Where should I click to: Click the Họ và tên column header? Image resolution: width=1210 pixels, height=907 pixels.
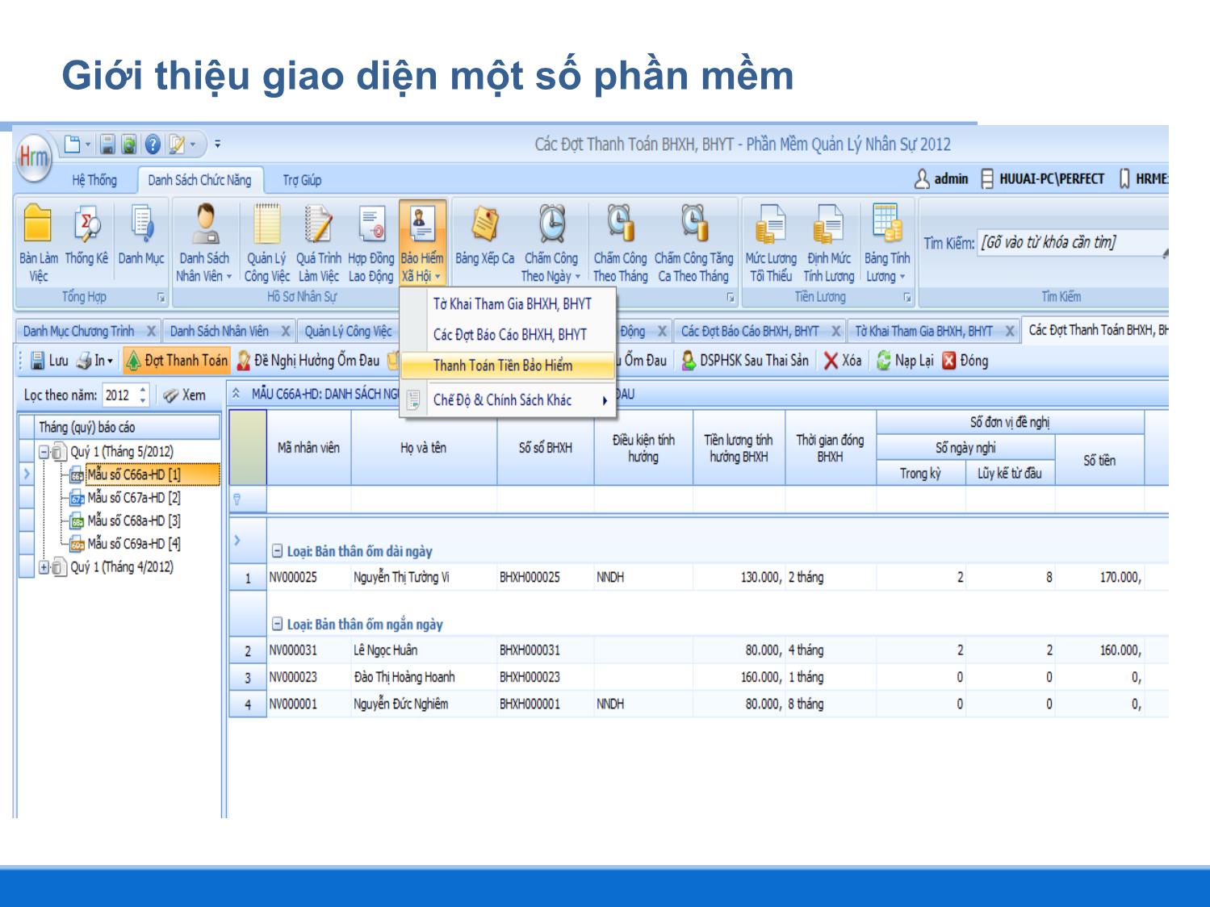click(424, 448)
